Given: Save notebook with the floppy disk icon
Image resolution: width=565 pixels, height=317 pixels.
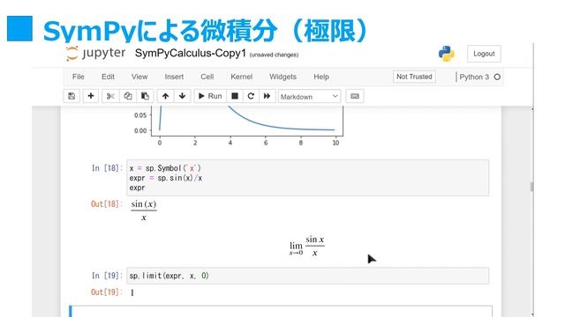Looking at the screenshot, I should 72,96.
